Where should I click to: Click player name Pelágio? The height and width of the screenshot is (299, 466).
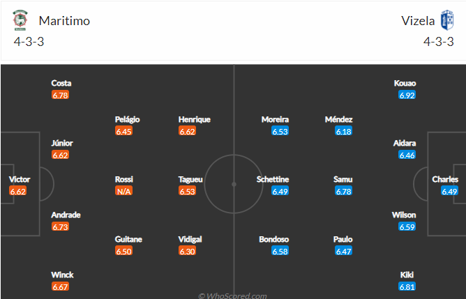point(127,119)
